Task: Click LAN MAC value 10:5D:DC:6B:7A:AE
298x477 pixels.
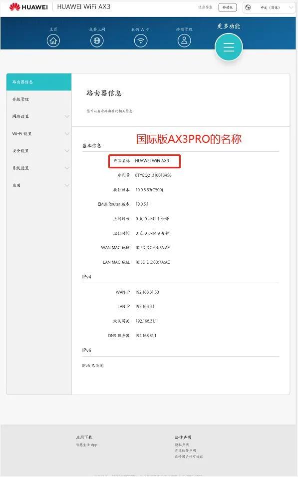Action: pos(153,262)
